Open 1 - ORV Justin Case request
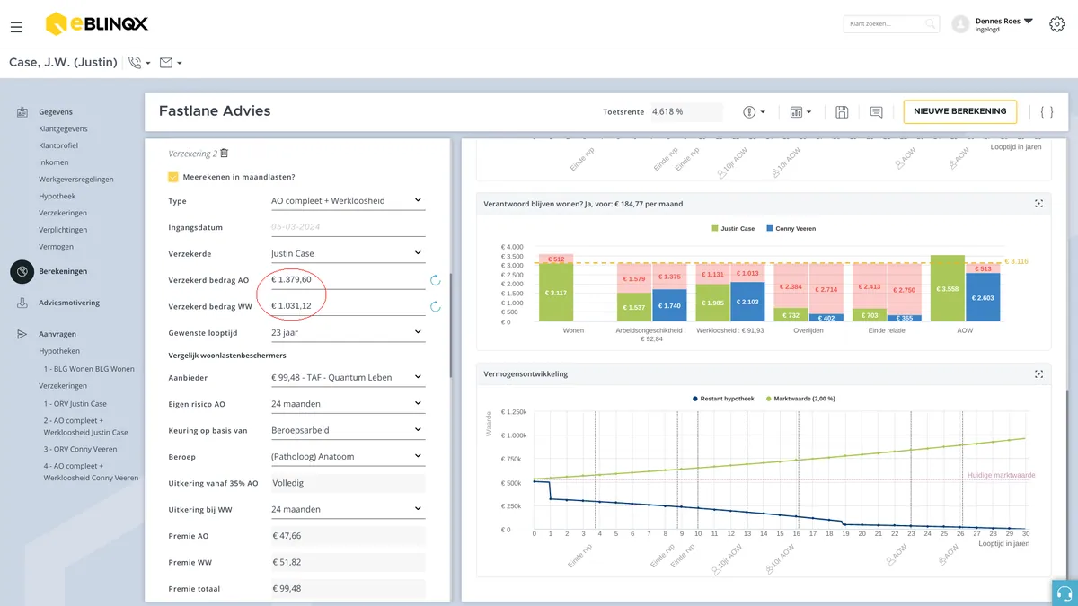This screenshot has width=1078, height=606. [75, 404]
